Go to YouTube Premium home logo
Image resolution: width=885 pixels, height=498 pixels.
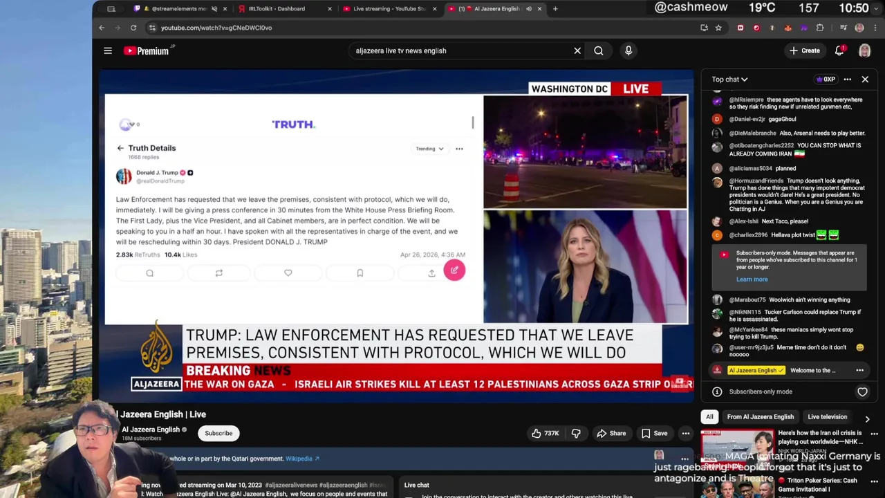point(147,50)
